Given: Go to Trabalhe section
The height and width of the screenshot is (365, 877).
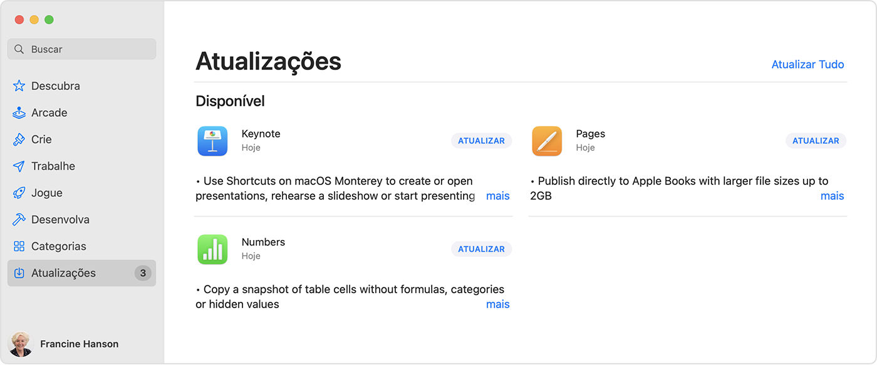Looking at the screenshot, I should [x=53, y=166].
